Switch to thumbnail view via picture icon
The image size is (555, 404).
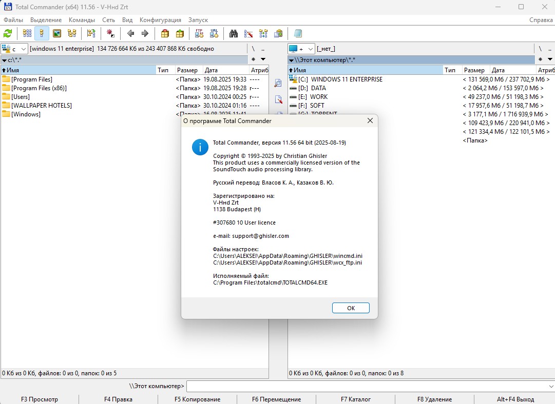click(57, 33)
